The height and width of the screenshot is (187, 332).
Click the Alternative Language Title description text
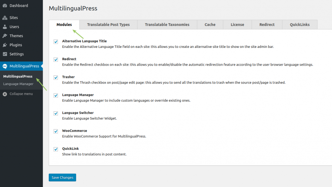168,47
